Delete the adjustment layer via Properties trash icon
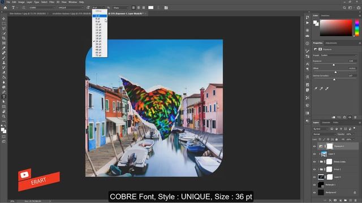The width and height of the screenshot is (362, 203). [x=355, y=117]
